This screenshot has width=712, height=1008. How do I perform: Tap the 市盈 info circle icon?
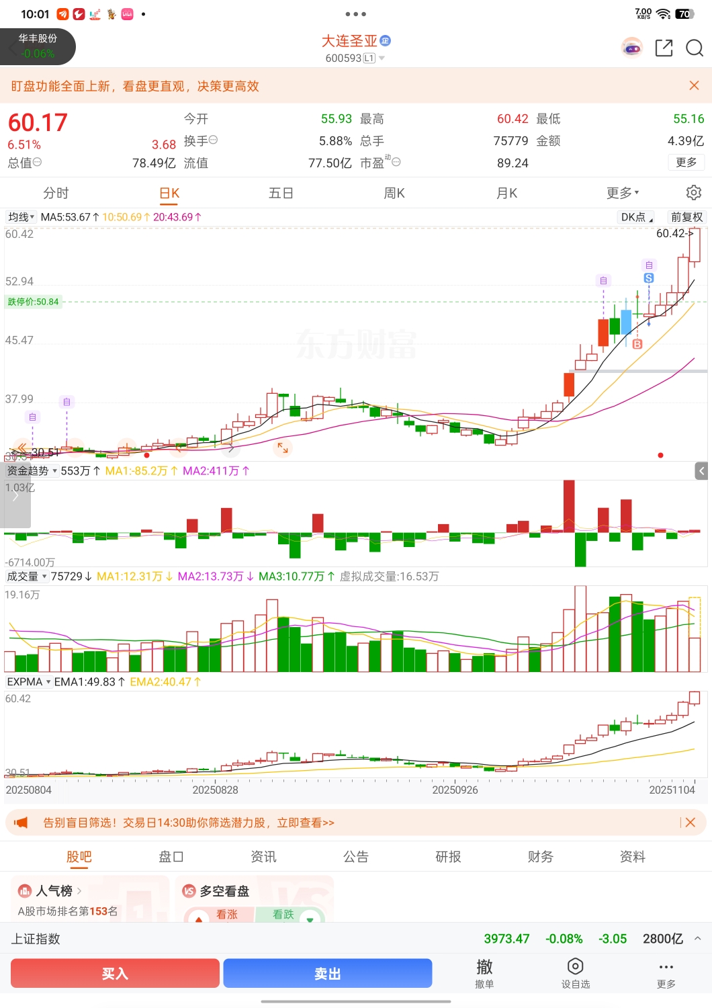(396, 162)
